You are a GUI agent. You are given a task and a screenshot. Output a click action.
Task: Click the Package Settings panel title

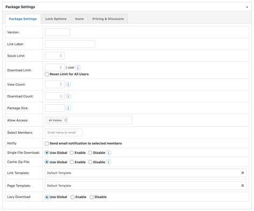click(20, 7)
